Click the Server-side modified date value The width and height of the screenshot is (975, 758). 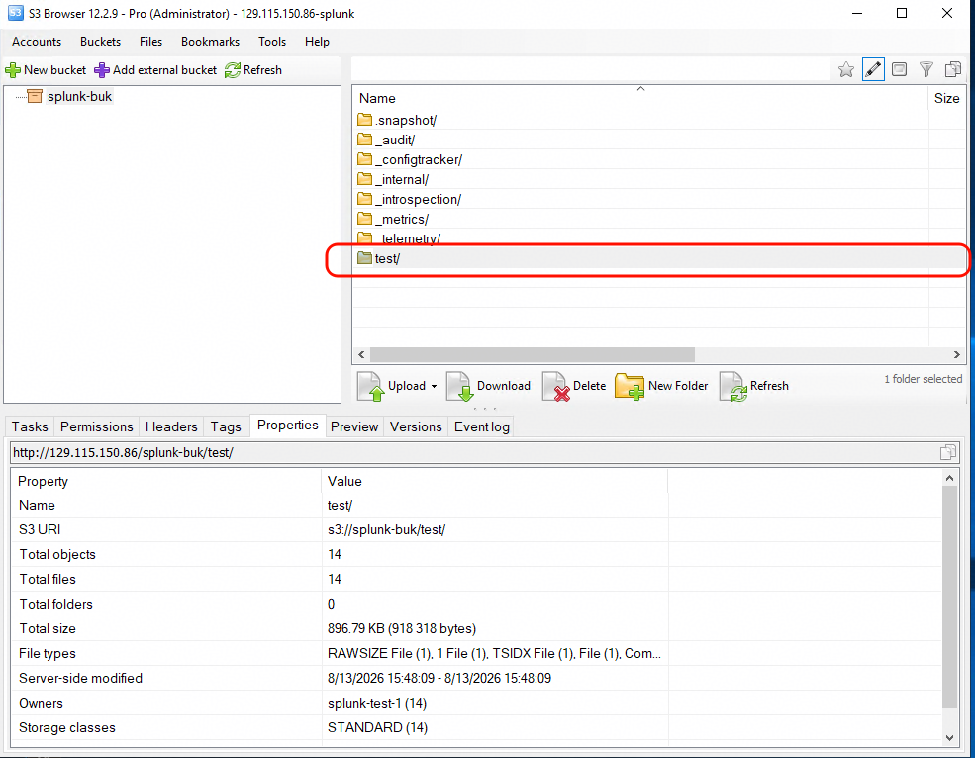click(439, 678)
